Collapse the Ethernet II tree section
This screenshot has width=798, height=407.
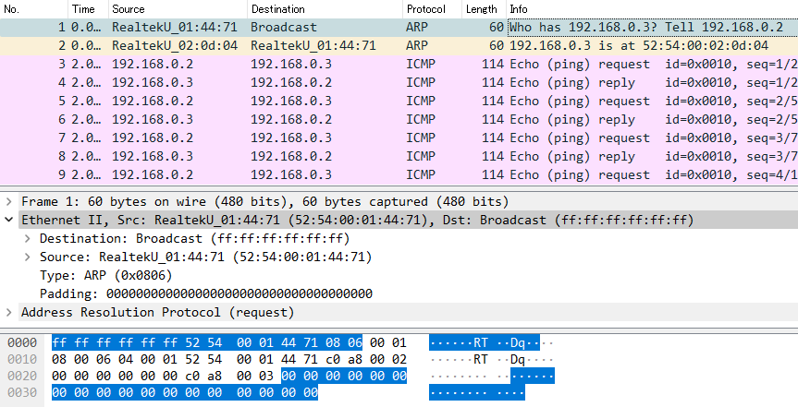coord(10,220)
